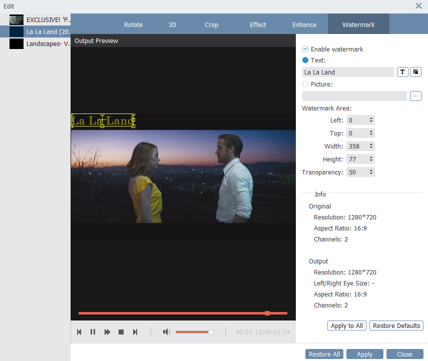The height and width of the screenshot is (361, 428).
Task: Increase the Height value with up arrow
Action: point(371,157)
